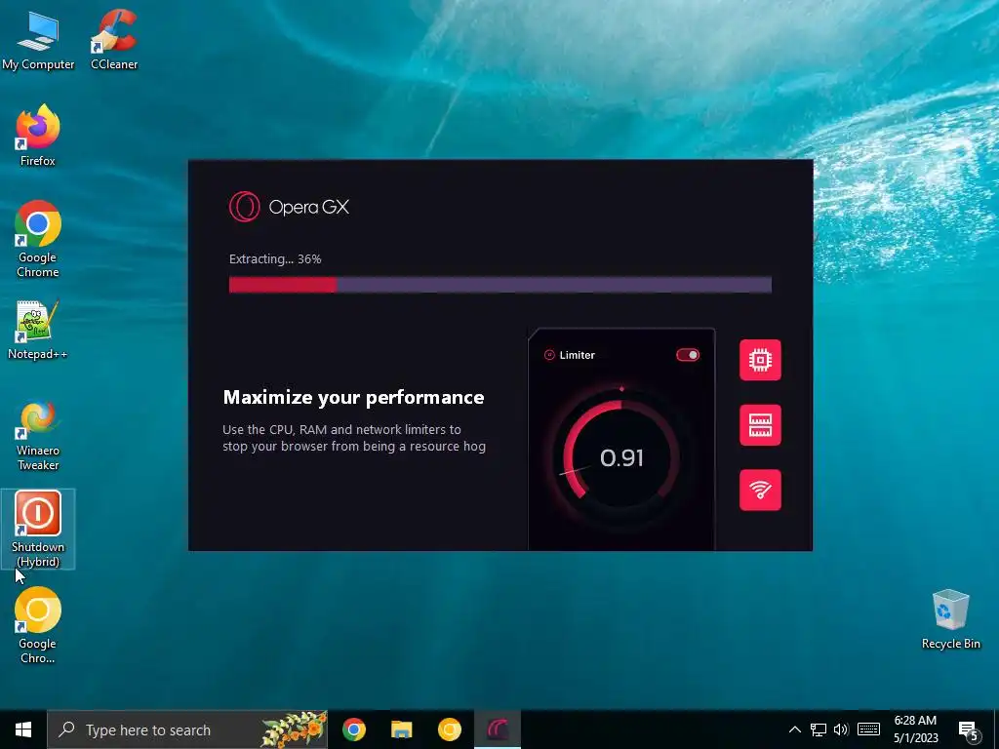Click the Opera GX logo in installer
Image resolution: width=999 pixels, height=749 pixels.
click(x=289, y=207)
